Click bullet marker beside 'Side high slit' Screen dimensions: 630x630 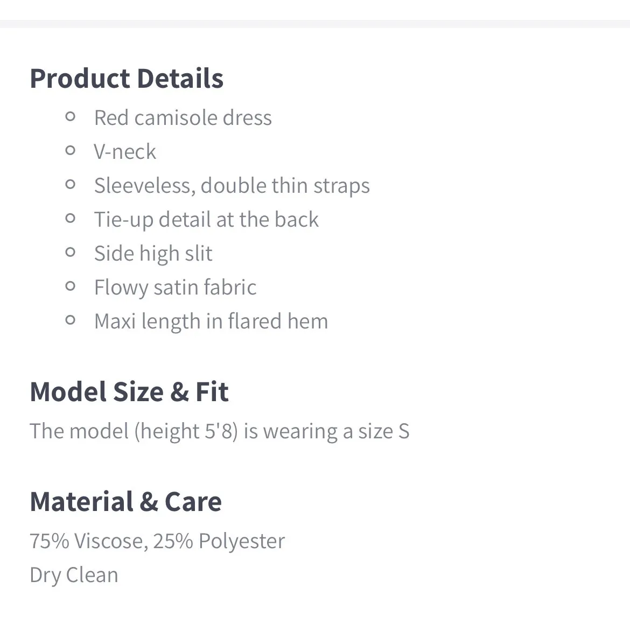[70, 252]
